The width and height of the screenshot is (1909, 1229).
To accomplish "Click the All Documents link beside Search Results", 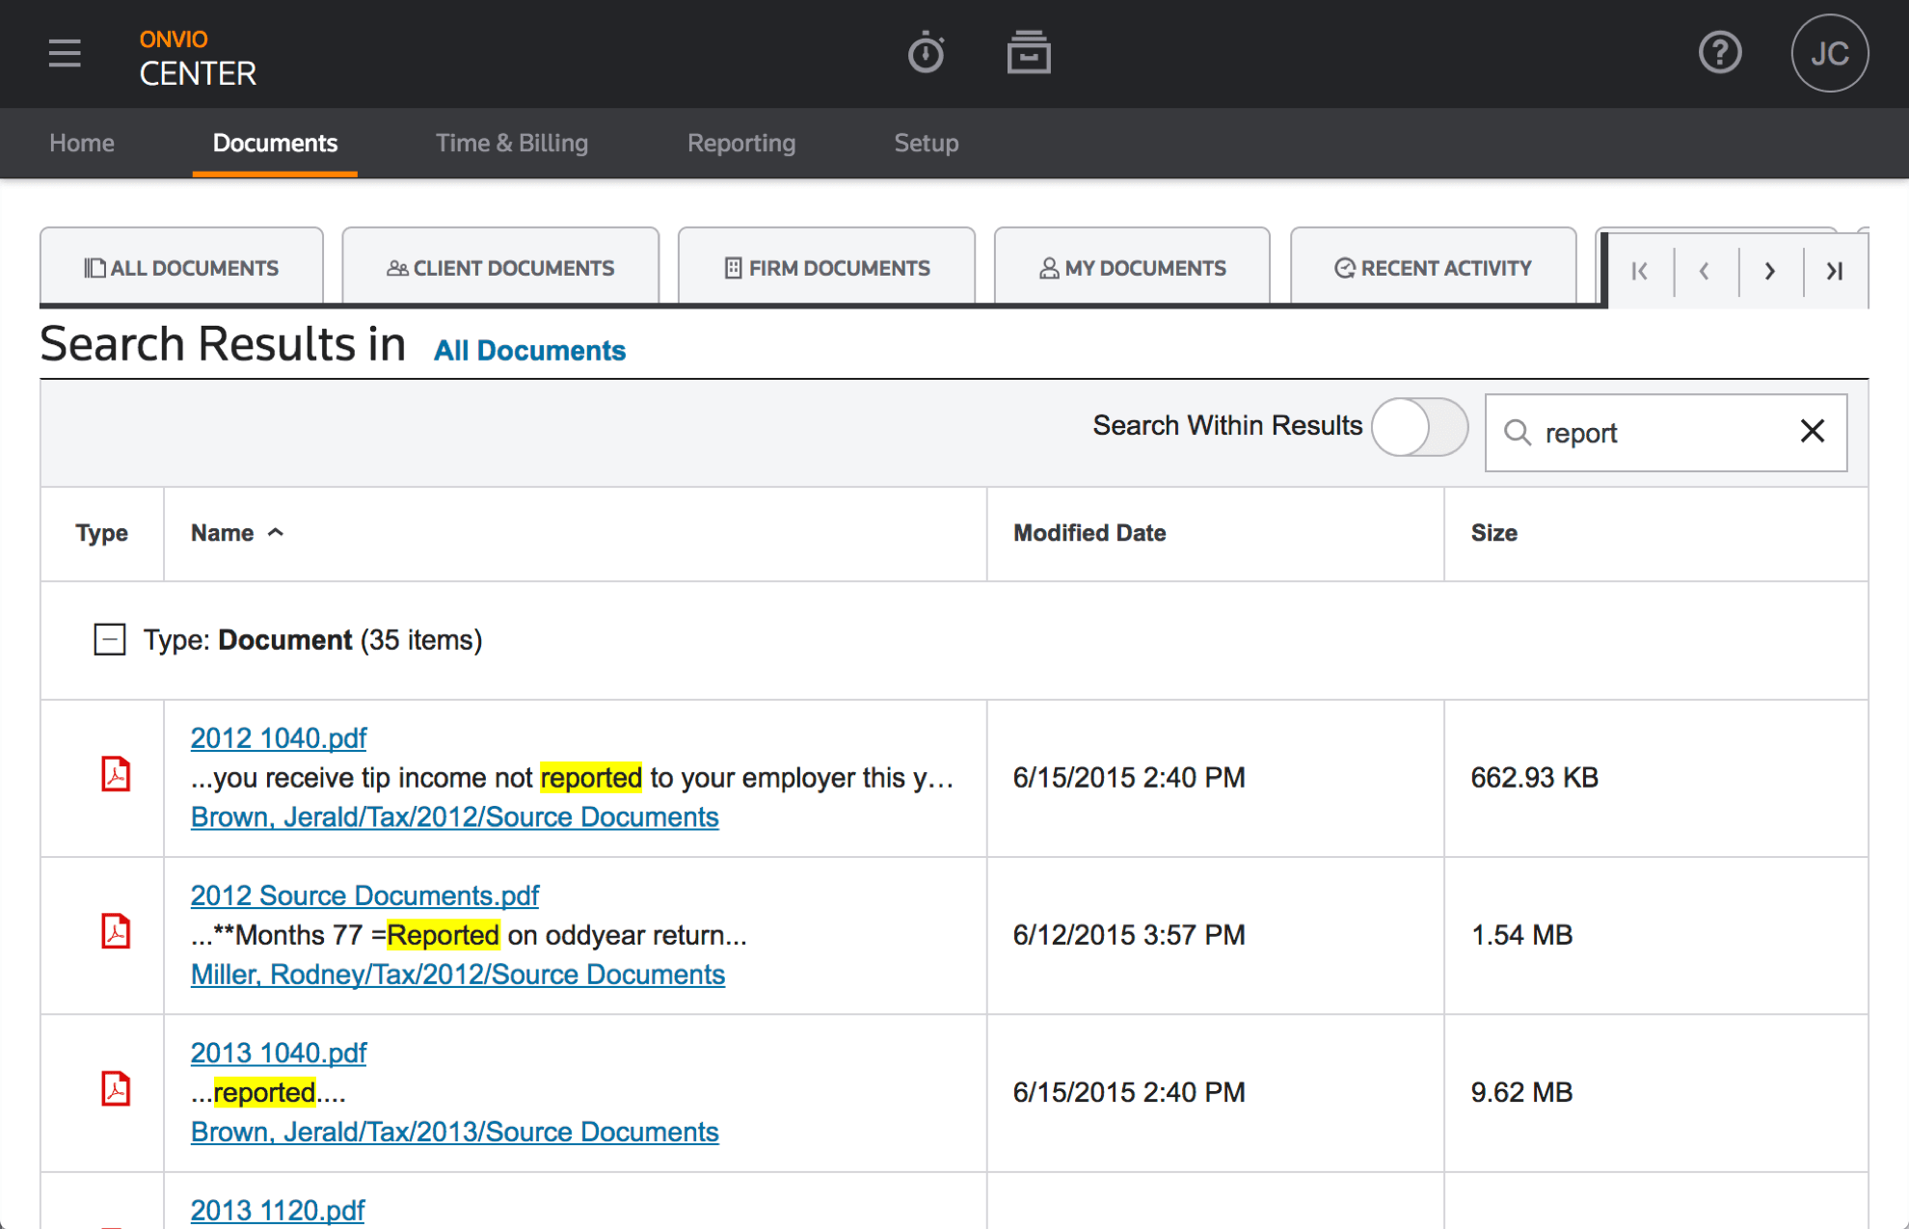I will click(x=529, y=350).
